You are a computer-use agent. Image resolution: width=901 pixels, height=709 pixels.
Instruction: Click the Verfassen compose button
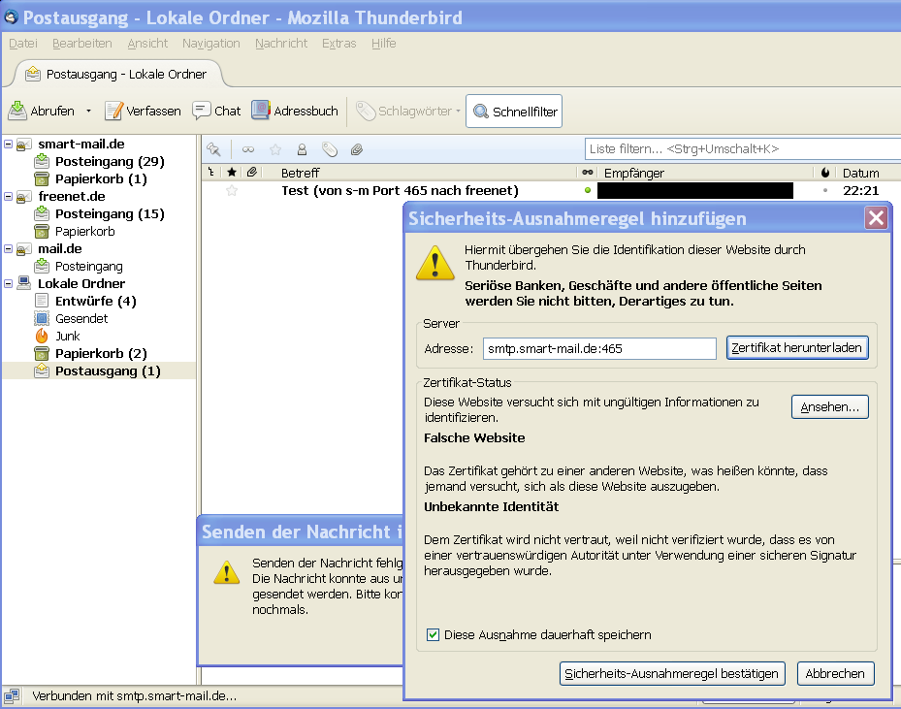click(143, 111)
